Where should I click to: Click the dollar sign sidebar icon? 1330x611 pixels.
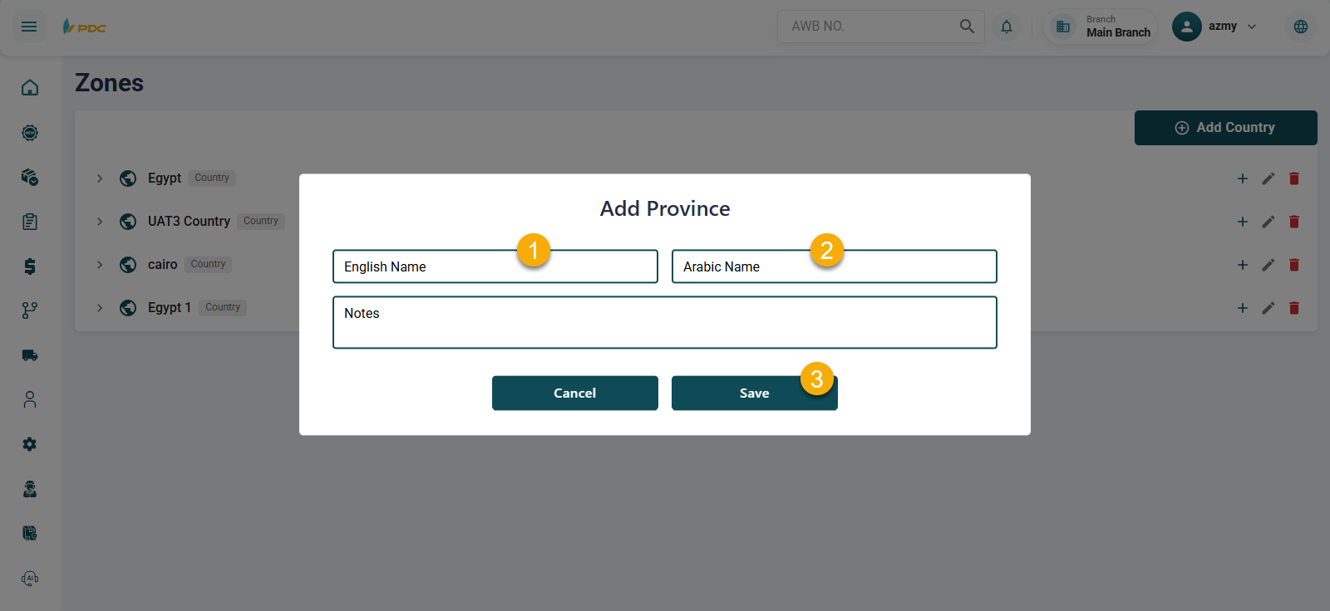pyautogui.click(x=30, y=266)
